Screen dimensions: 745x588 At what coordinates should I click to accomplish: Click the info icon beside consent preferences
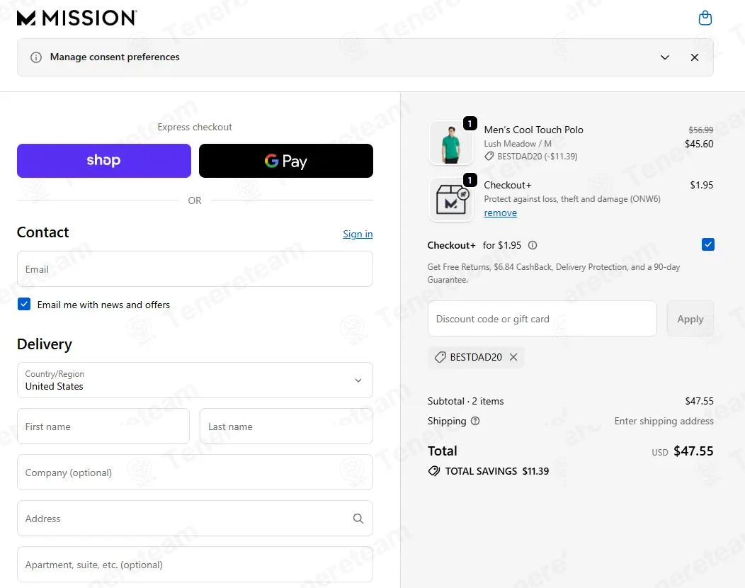point(35,57)
